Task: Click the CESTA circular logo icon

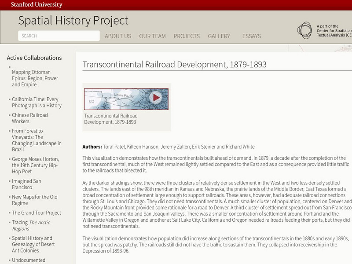Action: [x=304, y=30]
